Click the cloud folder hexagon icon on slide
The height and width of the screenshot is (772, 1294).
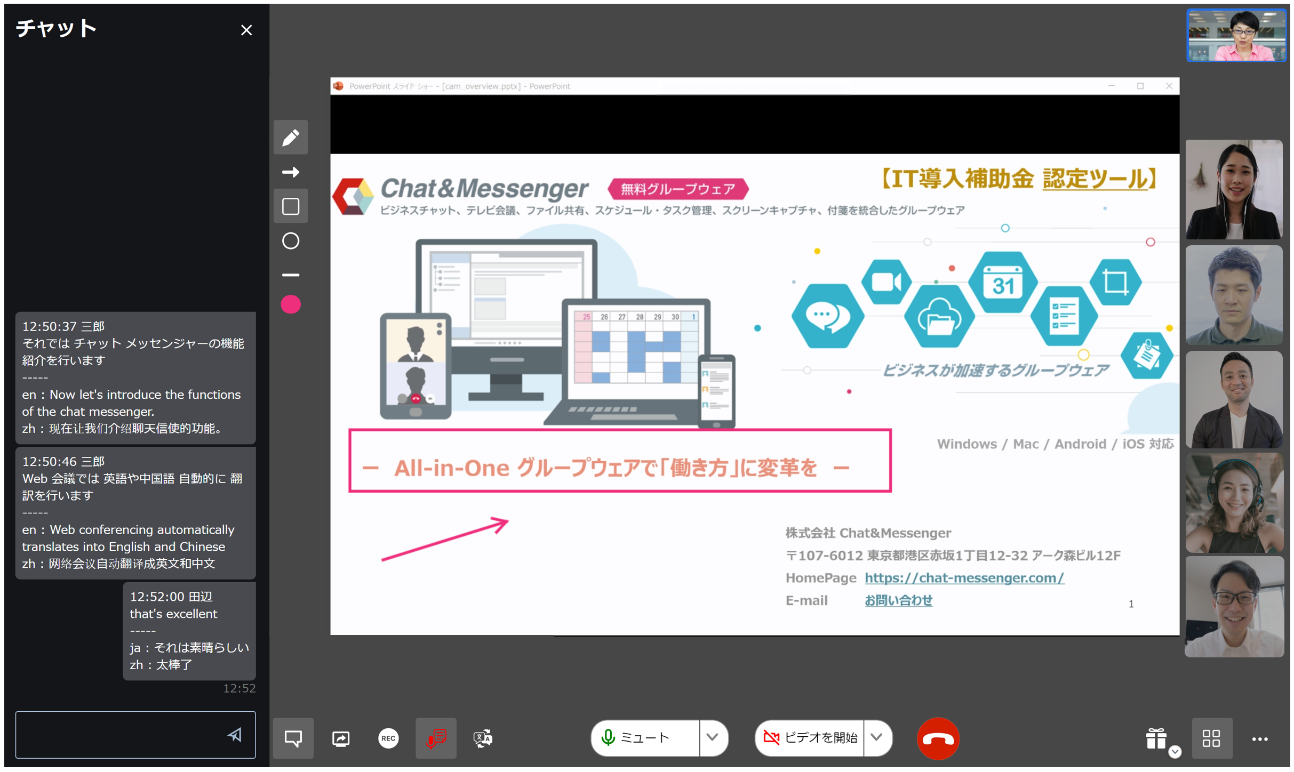pyautogui.click(x=939, y=317)
